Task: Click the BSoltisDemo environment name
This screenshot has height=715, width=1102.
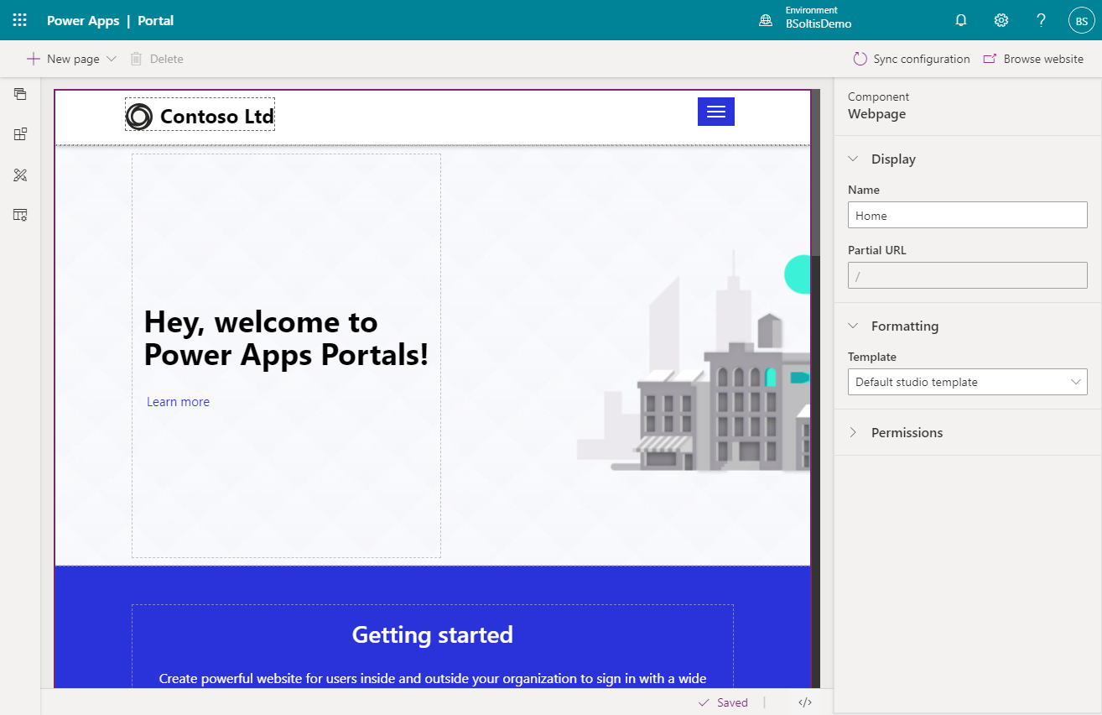Action: pos(819,24)
